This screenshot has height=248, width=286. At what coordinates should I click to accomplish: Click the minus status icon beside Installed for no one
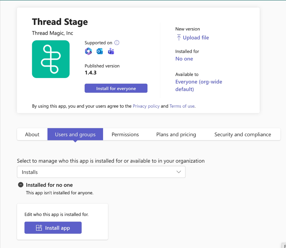[21, 185]
